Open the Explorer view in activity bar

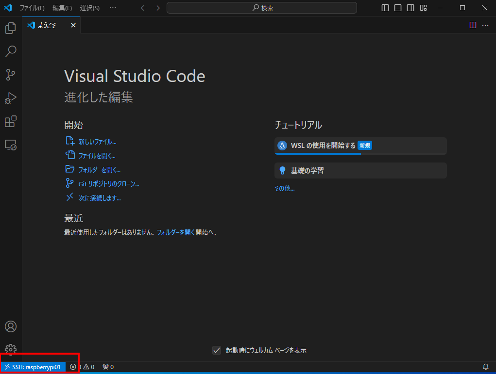(11, 28)
